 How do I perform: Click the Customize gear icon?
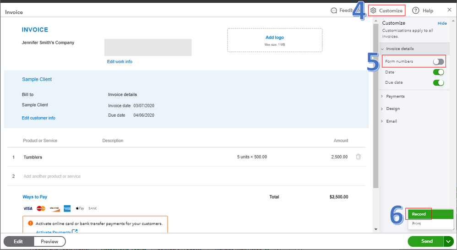374,11
